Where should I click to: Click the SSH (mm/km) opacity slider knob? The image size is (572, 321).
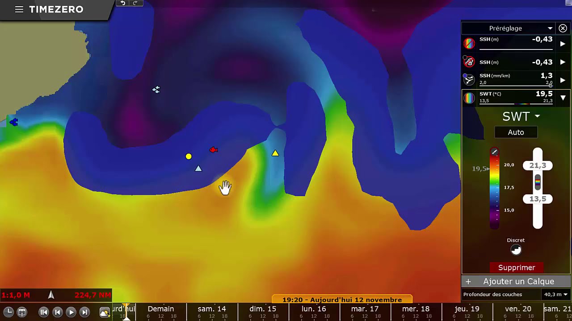[x=551, y=85]
